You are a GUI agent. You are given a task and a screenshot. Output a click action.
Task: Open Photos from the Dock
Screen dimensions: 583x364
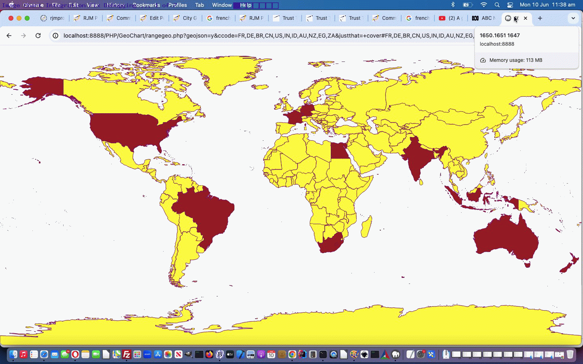168,355
